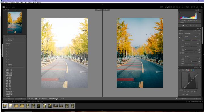The width and height of the screenshot is (204, 112).
Task: Toggle the soft proofing checkbox in toolbar
Action: click(x=60, y=99)
